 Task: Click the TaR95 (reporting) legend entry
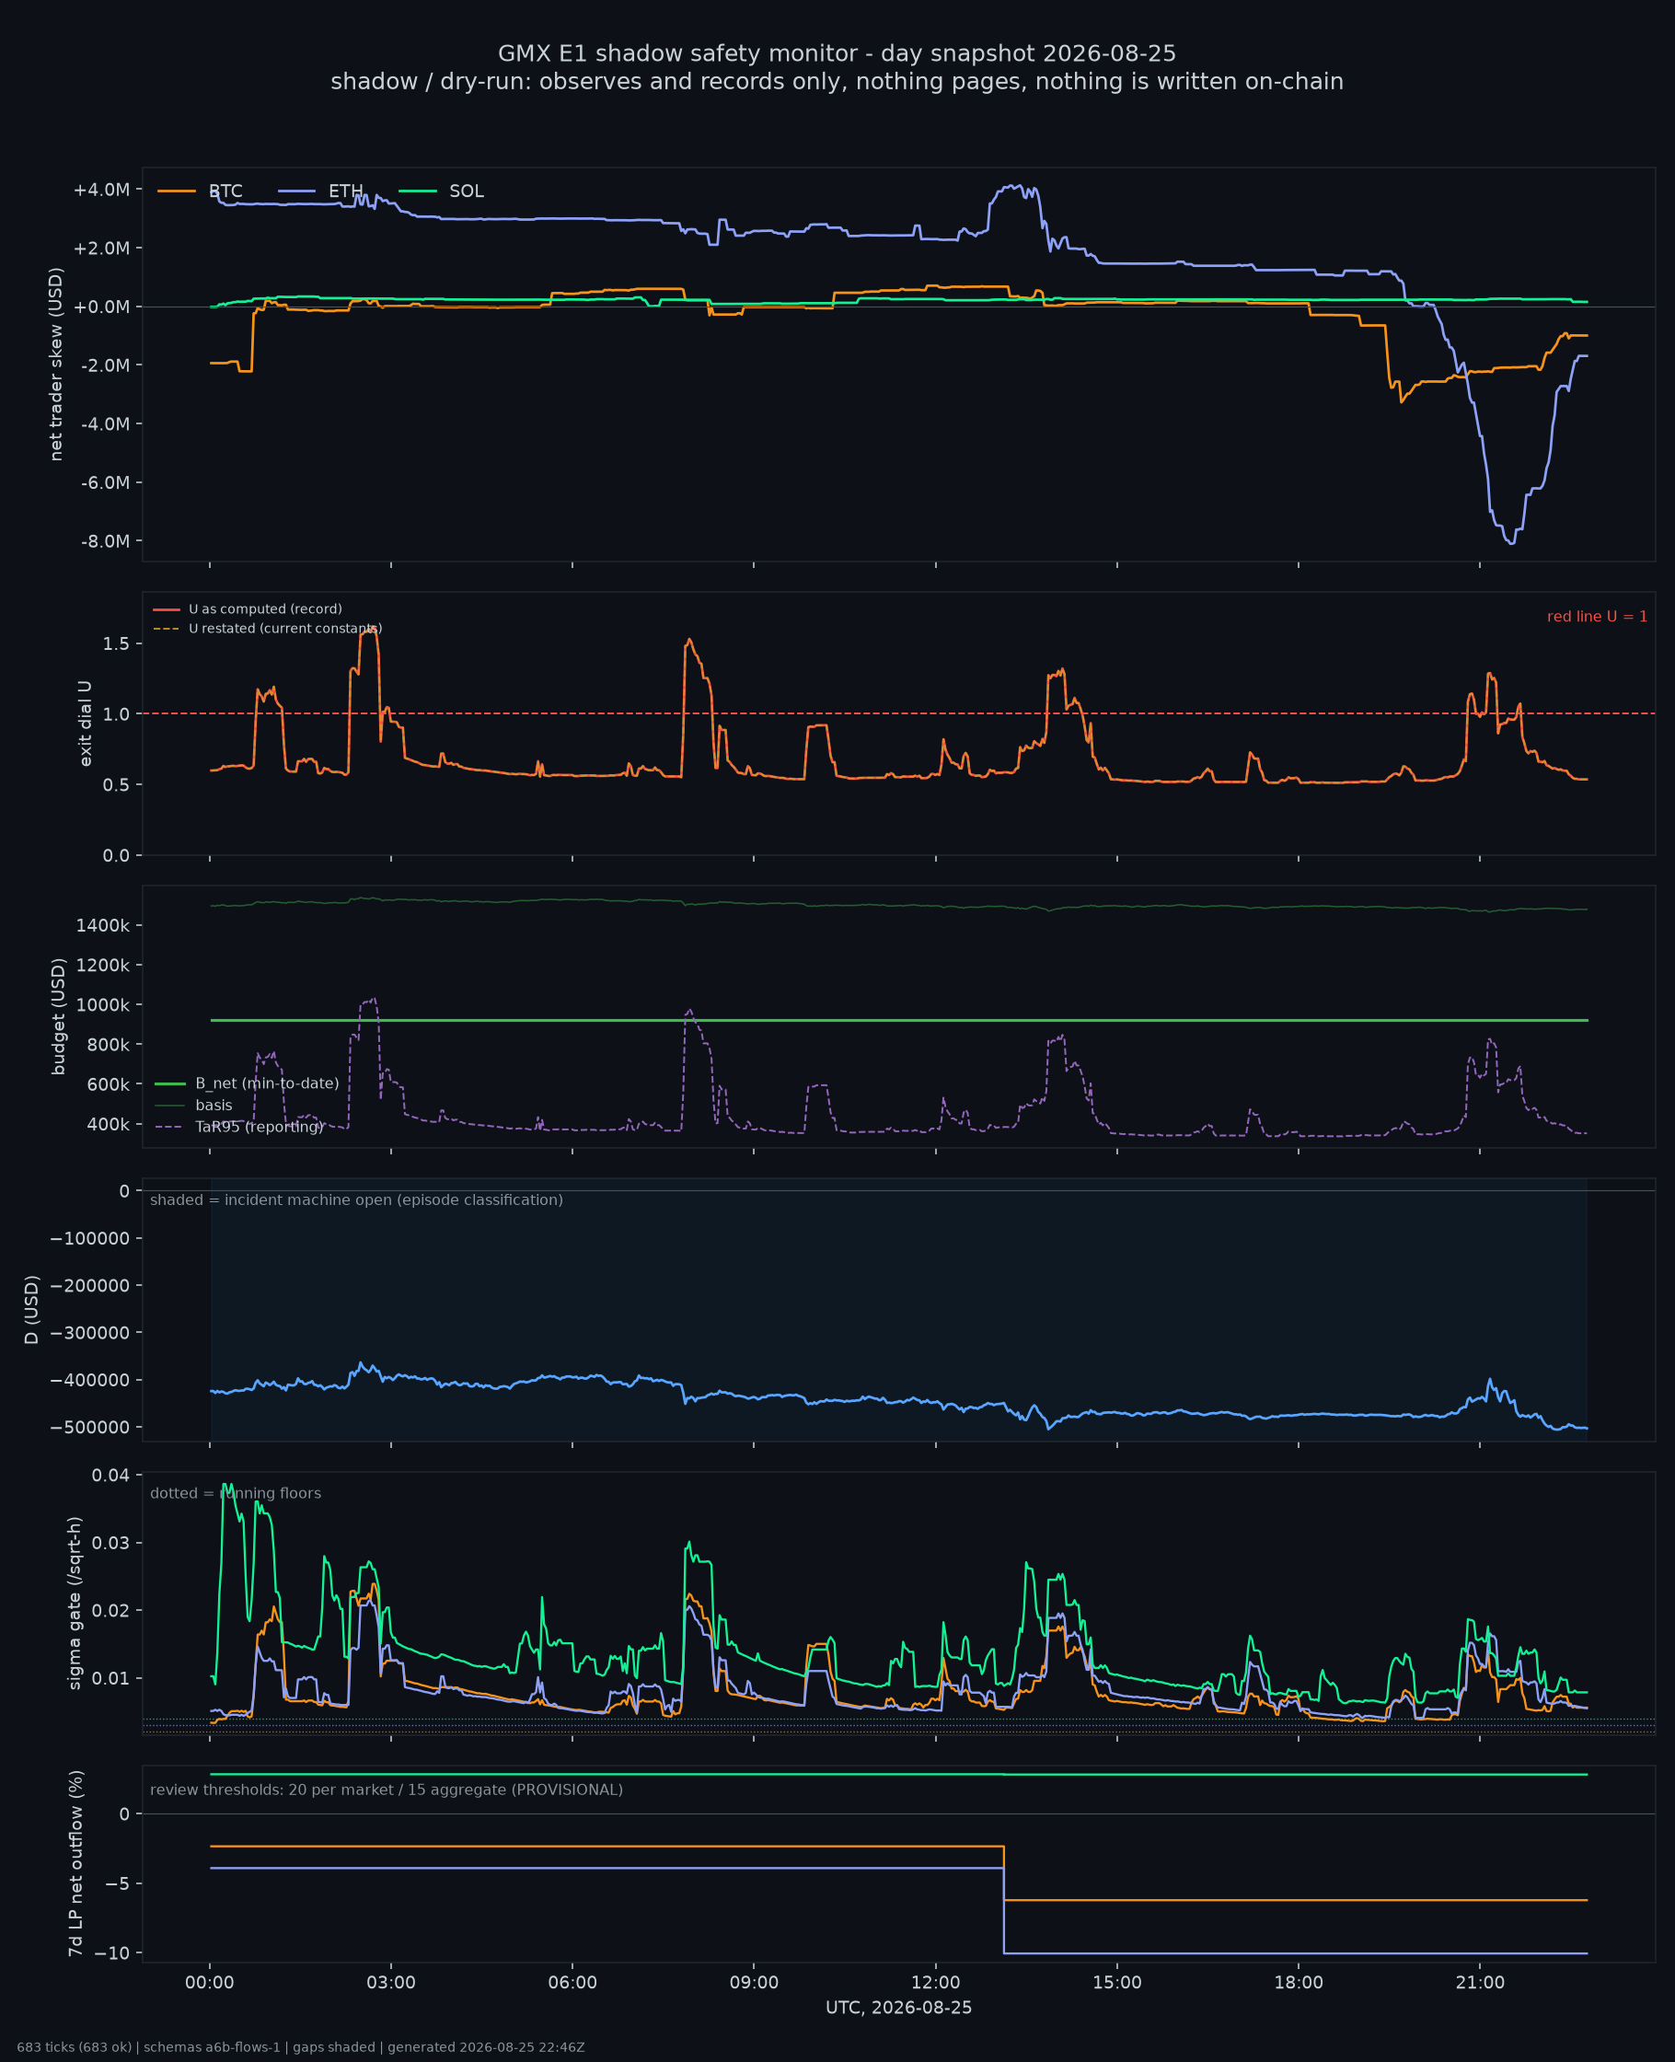click(239, 1126)
